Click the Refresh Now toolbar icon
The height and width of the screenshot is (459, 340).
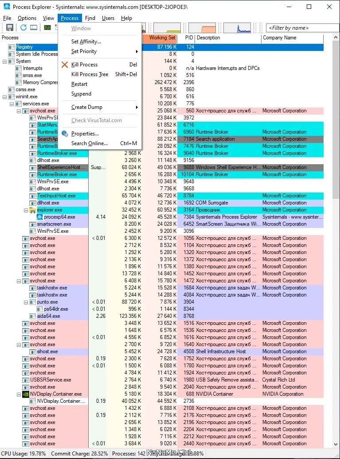(23, 28)
